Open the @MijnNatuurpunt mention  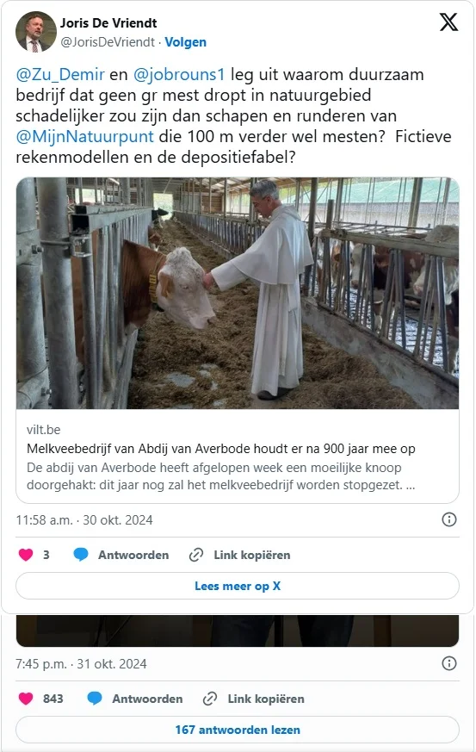pos(85,137)
